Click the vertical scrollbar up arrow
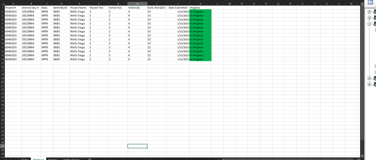The height and width of the screenshot is (160, 376). pyautogui.click(x=362, y=4)
